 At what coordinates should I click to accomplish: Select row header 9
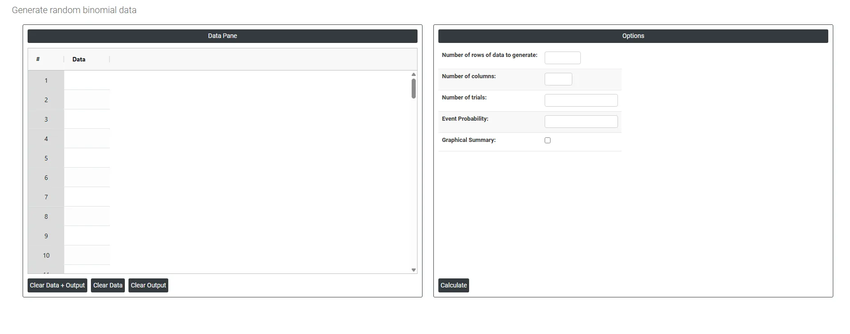tap(46, 236)
